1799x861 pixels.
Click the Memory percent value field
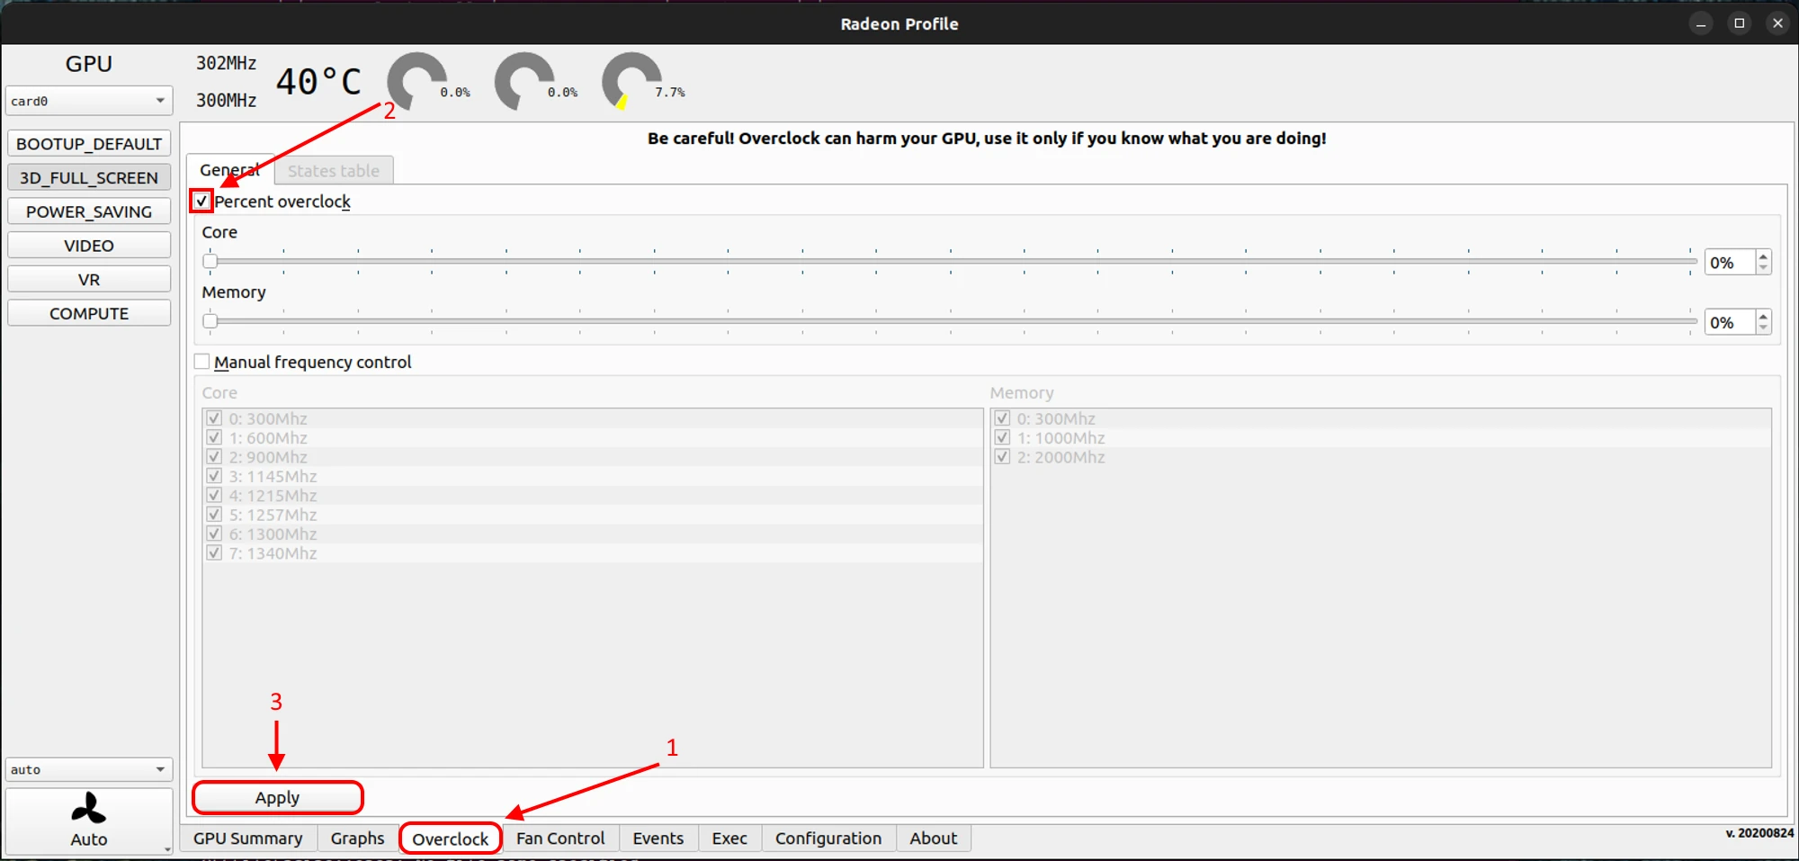tap(1728, 322)
